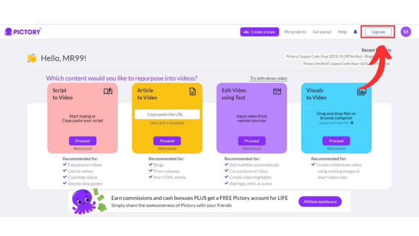Click the Script to Video book icon
Screen dimensions: 419x236
(108, 91)
